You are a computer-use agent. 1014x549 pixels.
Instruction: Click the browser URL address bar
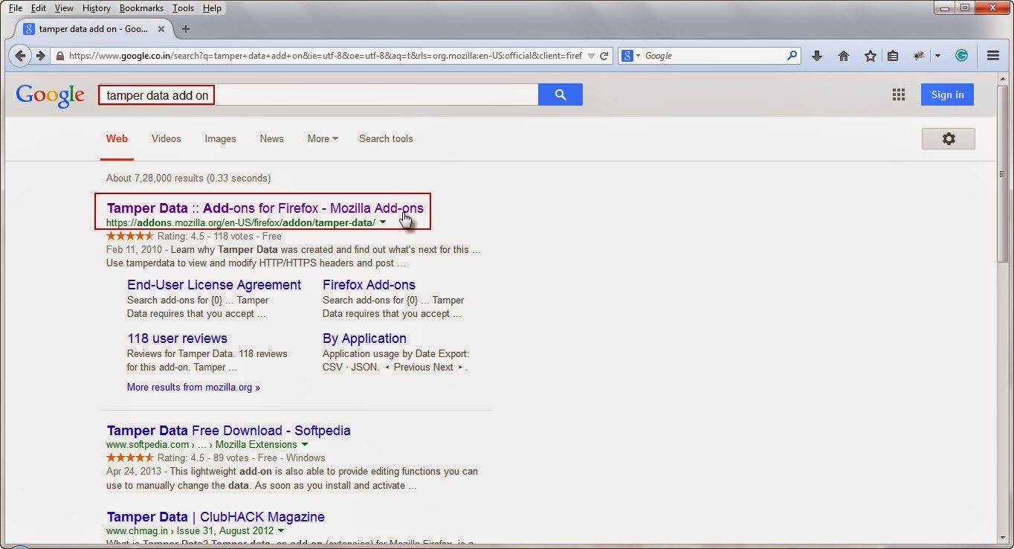click(324, 56)
